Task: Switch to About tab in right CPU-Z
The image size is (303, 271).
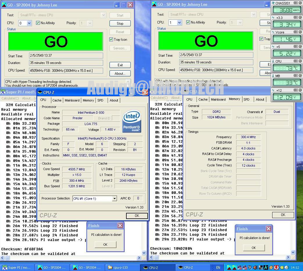Action: (x=260, y=99)
